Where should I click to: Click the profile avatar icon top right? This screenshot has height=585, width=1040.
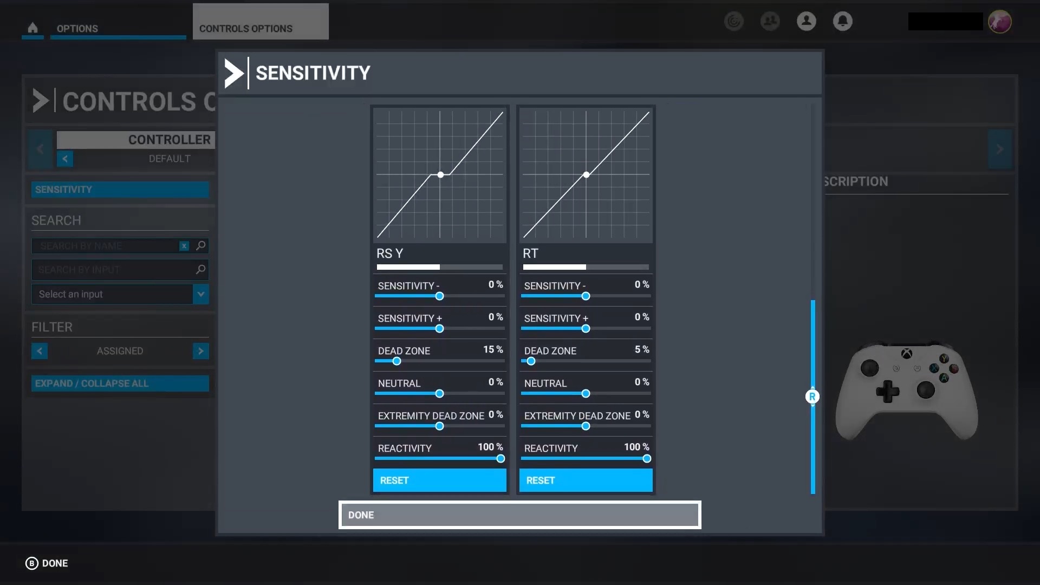(x=1000, y=22)
